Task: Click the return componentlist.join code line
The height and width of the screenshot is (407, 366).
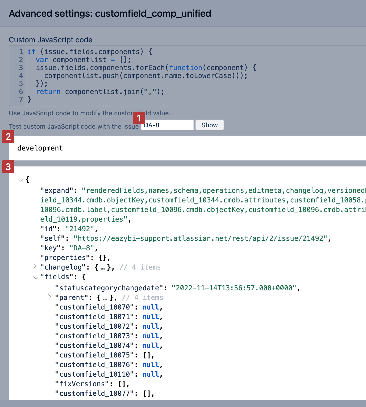Action: tap(100, 92)
